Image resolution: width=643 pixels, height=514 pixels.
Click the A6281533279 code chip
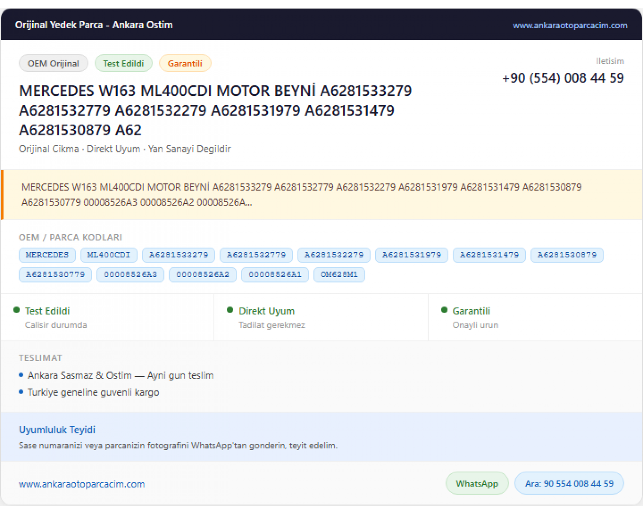(x=178, y=255)
